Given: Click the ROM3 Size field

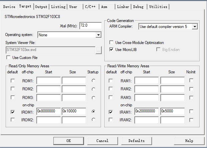Looking at the screenshot, I should 74,98.
